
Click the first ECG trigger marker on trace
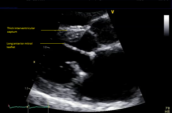coord(28,108)
